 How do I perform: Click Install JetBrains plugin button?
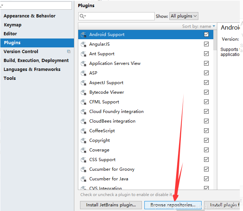[x=111, y=205]
